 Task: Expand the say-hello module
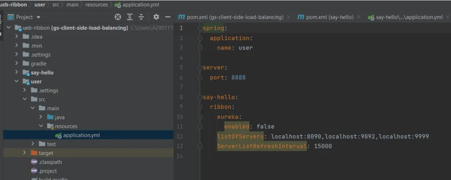tap(16, 72)
